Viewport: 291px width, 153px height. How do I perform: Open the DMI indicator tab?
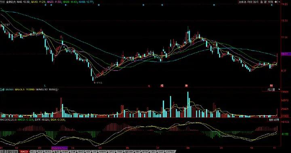pos(73,151)
